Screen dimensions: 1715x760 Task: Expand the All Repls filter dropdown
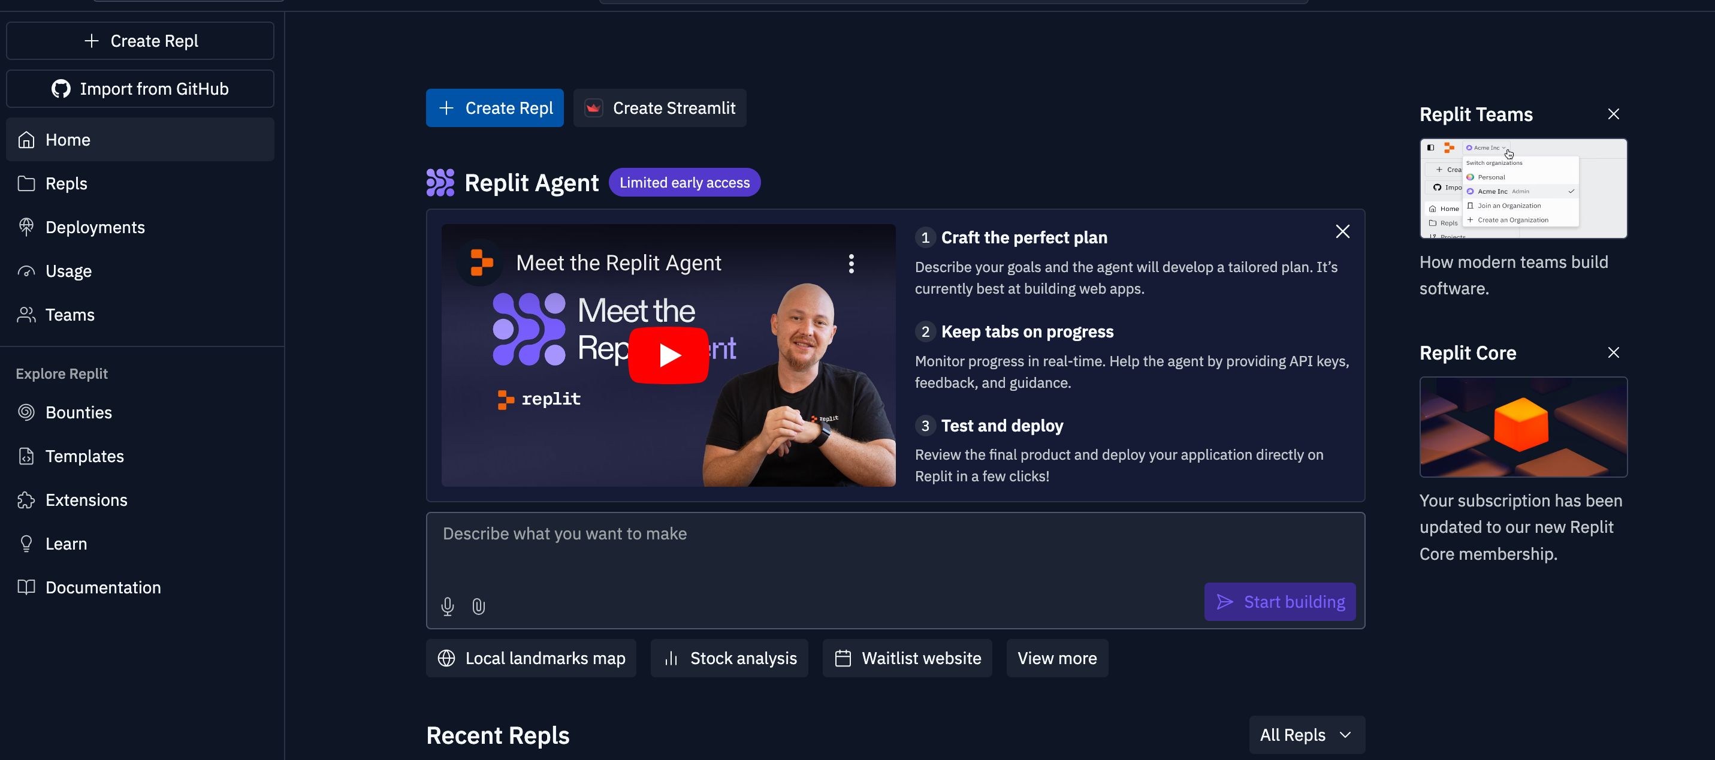pos(1307,735)
